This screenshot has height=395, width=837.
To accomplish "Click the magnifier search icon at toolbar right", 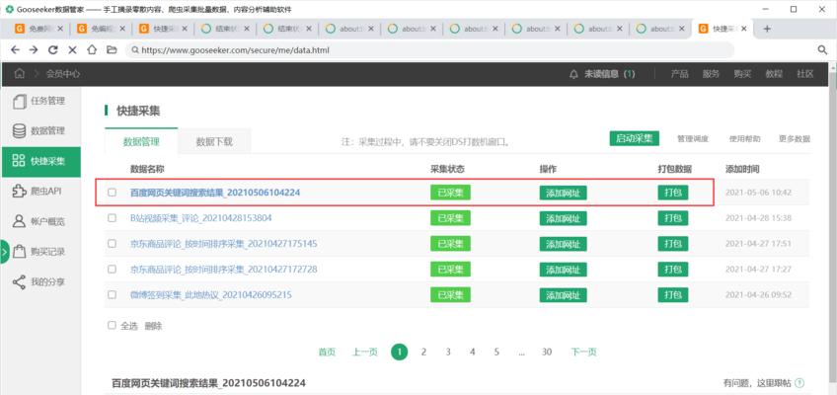I will [x=822, y=49].
